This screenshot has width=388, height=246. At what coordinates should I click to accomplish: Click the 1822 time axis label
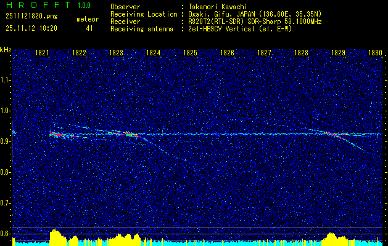[79, 53]
